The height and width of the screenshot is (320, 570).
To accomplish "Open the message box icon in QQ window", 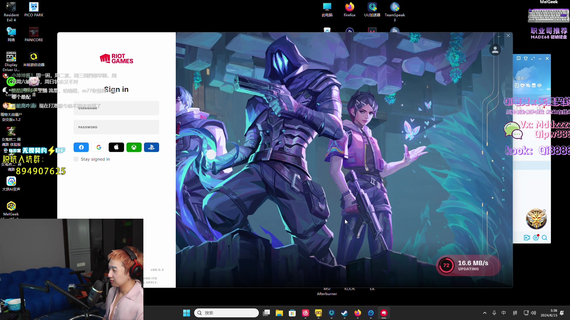I will [518, 58].
